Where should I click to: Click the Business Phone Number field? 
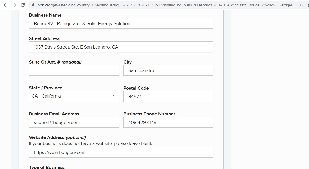click(x=168, y=122)
